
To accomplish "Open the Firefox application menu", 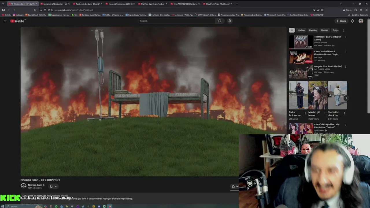I will tap(366, 10).
